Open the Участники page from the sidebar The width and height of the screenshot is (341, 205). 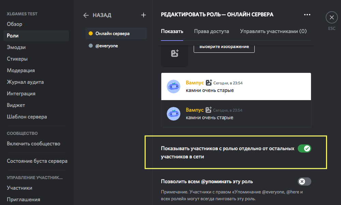click(16, 188)
